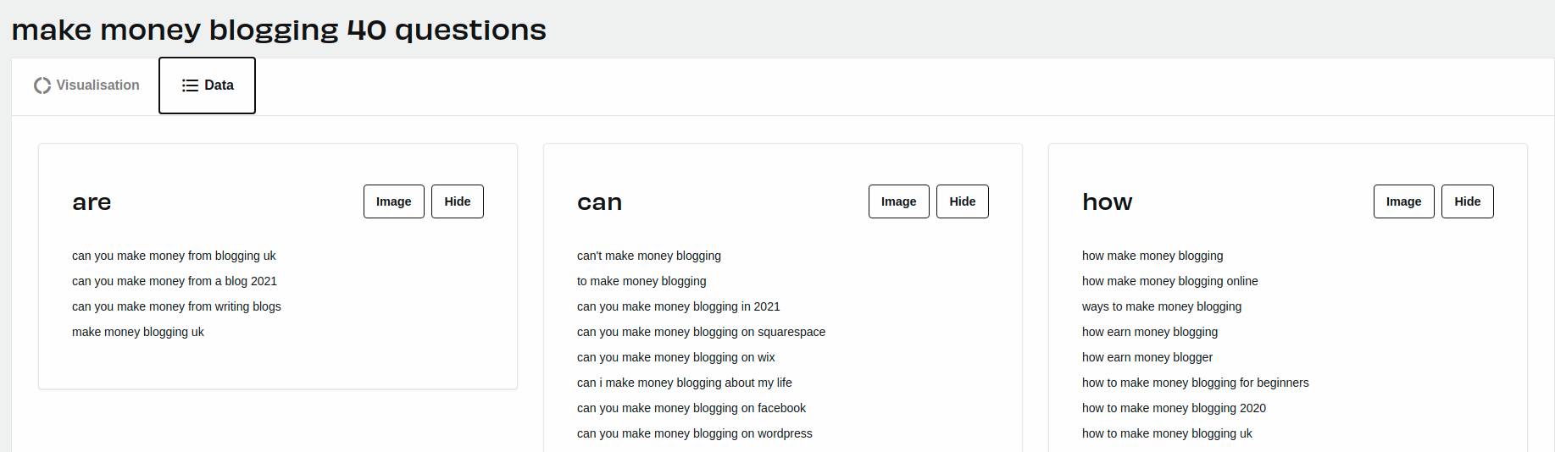Open 'can't make money blogging' query
1555x452 pixels.
(x=649, y=256)
